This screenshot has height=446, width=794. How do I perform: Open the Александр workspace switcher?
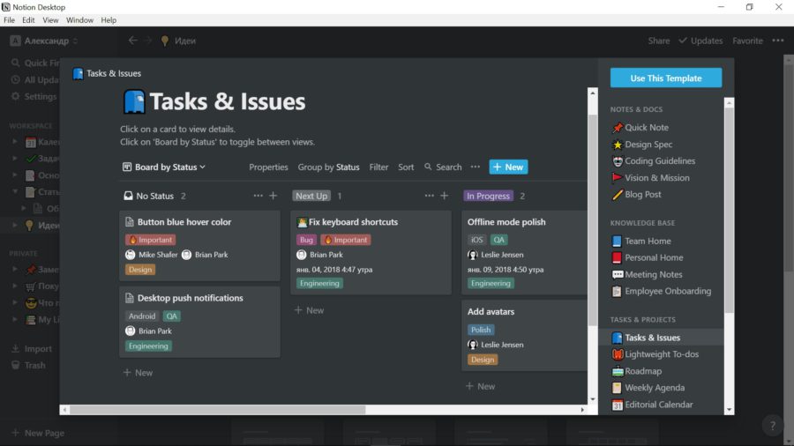tap(45, 41)
